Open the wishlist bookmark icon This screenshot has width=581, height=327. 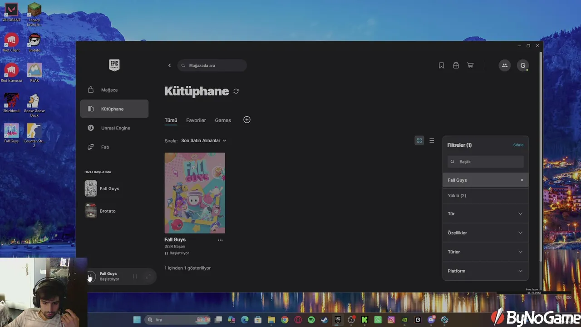click(441, 65)
